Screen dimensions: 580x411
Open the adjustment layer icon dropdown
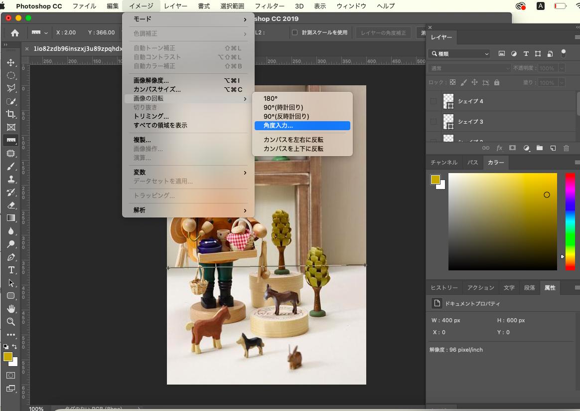click(x=526, y=148)
